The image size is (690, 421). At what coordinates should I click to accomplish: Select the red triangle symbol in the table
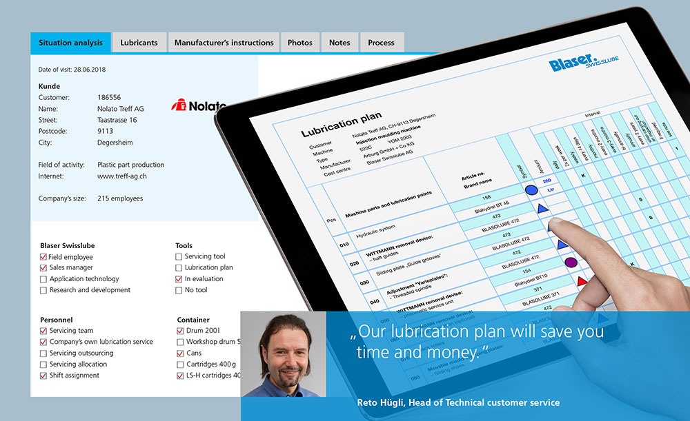click(582, 281)
